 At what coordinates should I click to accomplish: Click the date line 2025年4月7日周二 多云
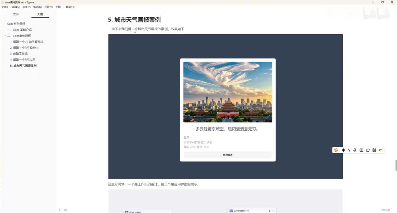tap(198, 142)
